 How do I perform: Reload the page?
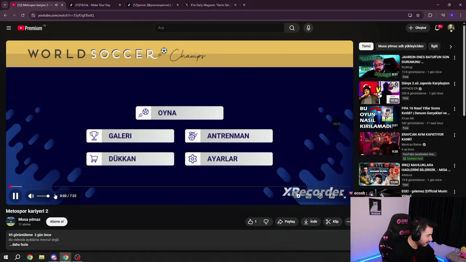coord(23,15)
